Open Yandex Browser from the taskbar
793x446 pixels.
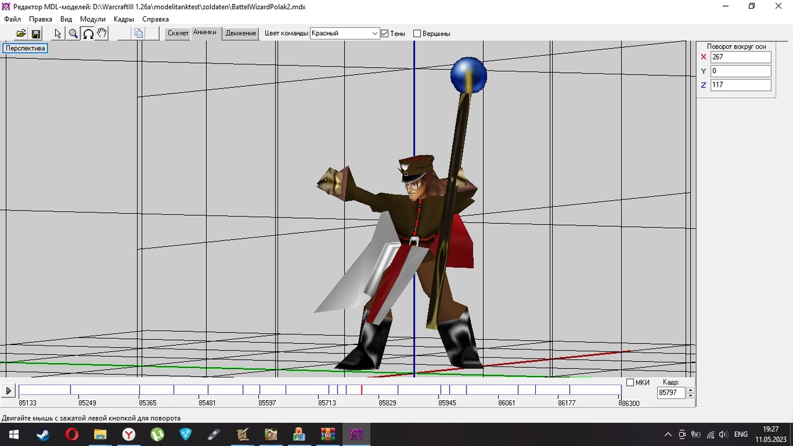point(128,434)
